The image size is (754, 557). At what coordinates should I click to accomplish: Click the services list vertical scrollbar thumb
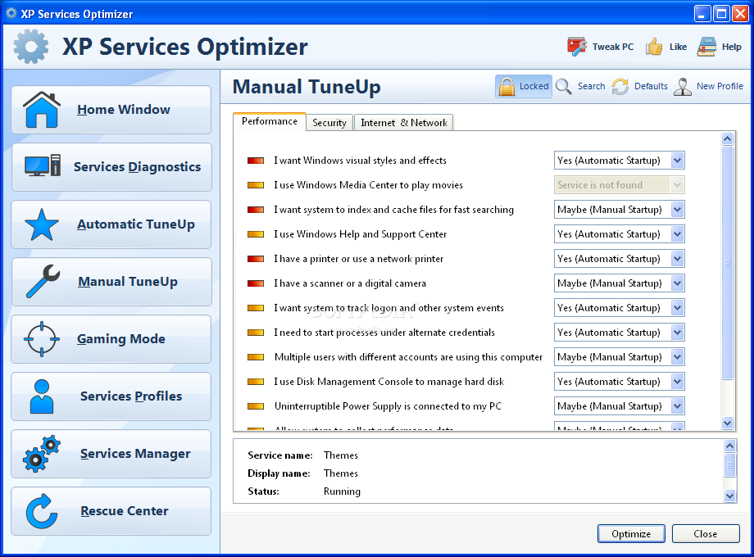[728, 263]
